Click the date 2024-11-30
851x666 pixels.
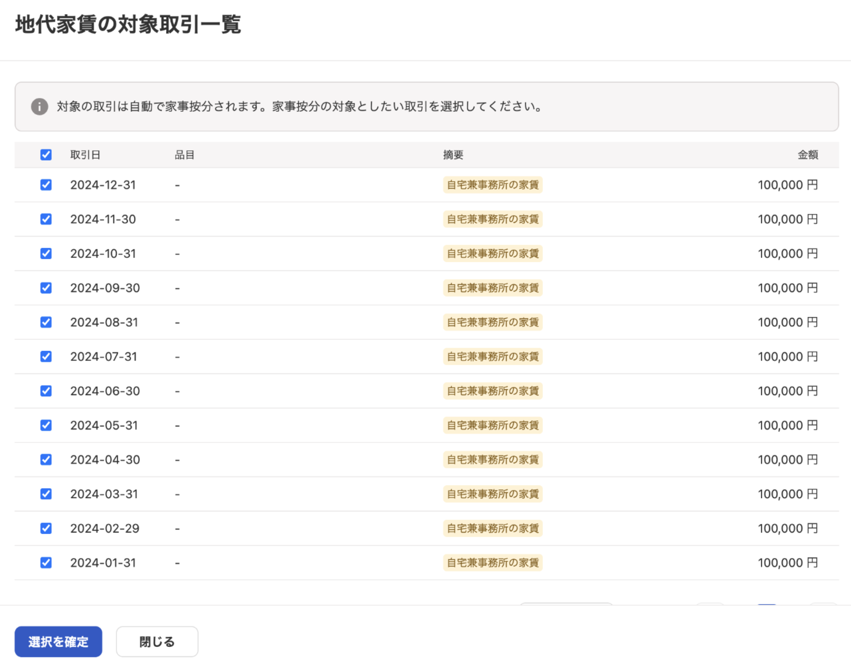[x=103, y=219]
